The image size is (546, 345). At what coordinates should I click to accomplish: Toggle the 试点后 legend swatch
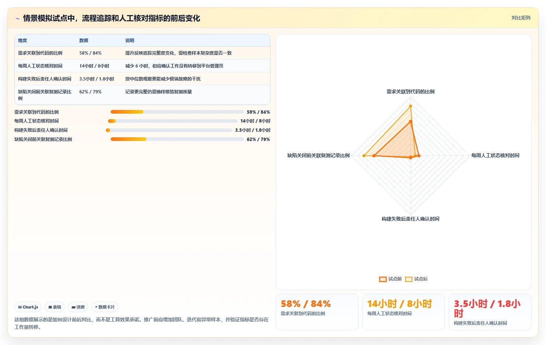(408, 279)
